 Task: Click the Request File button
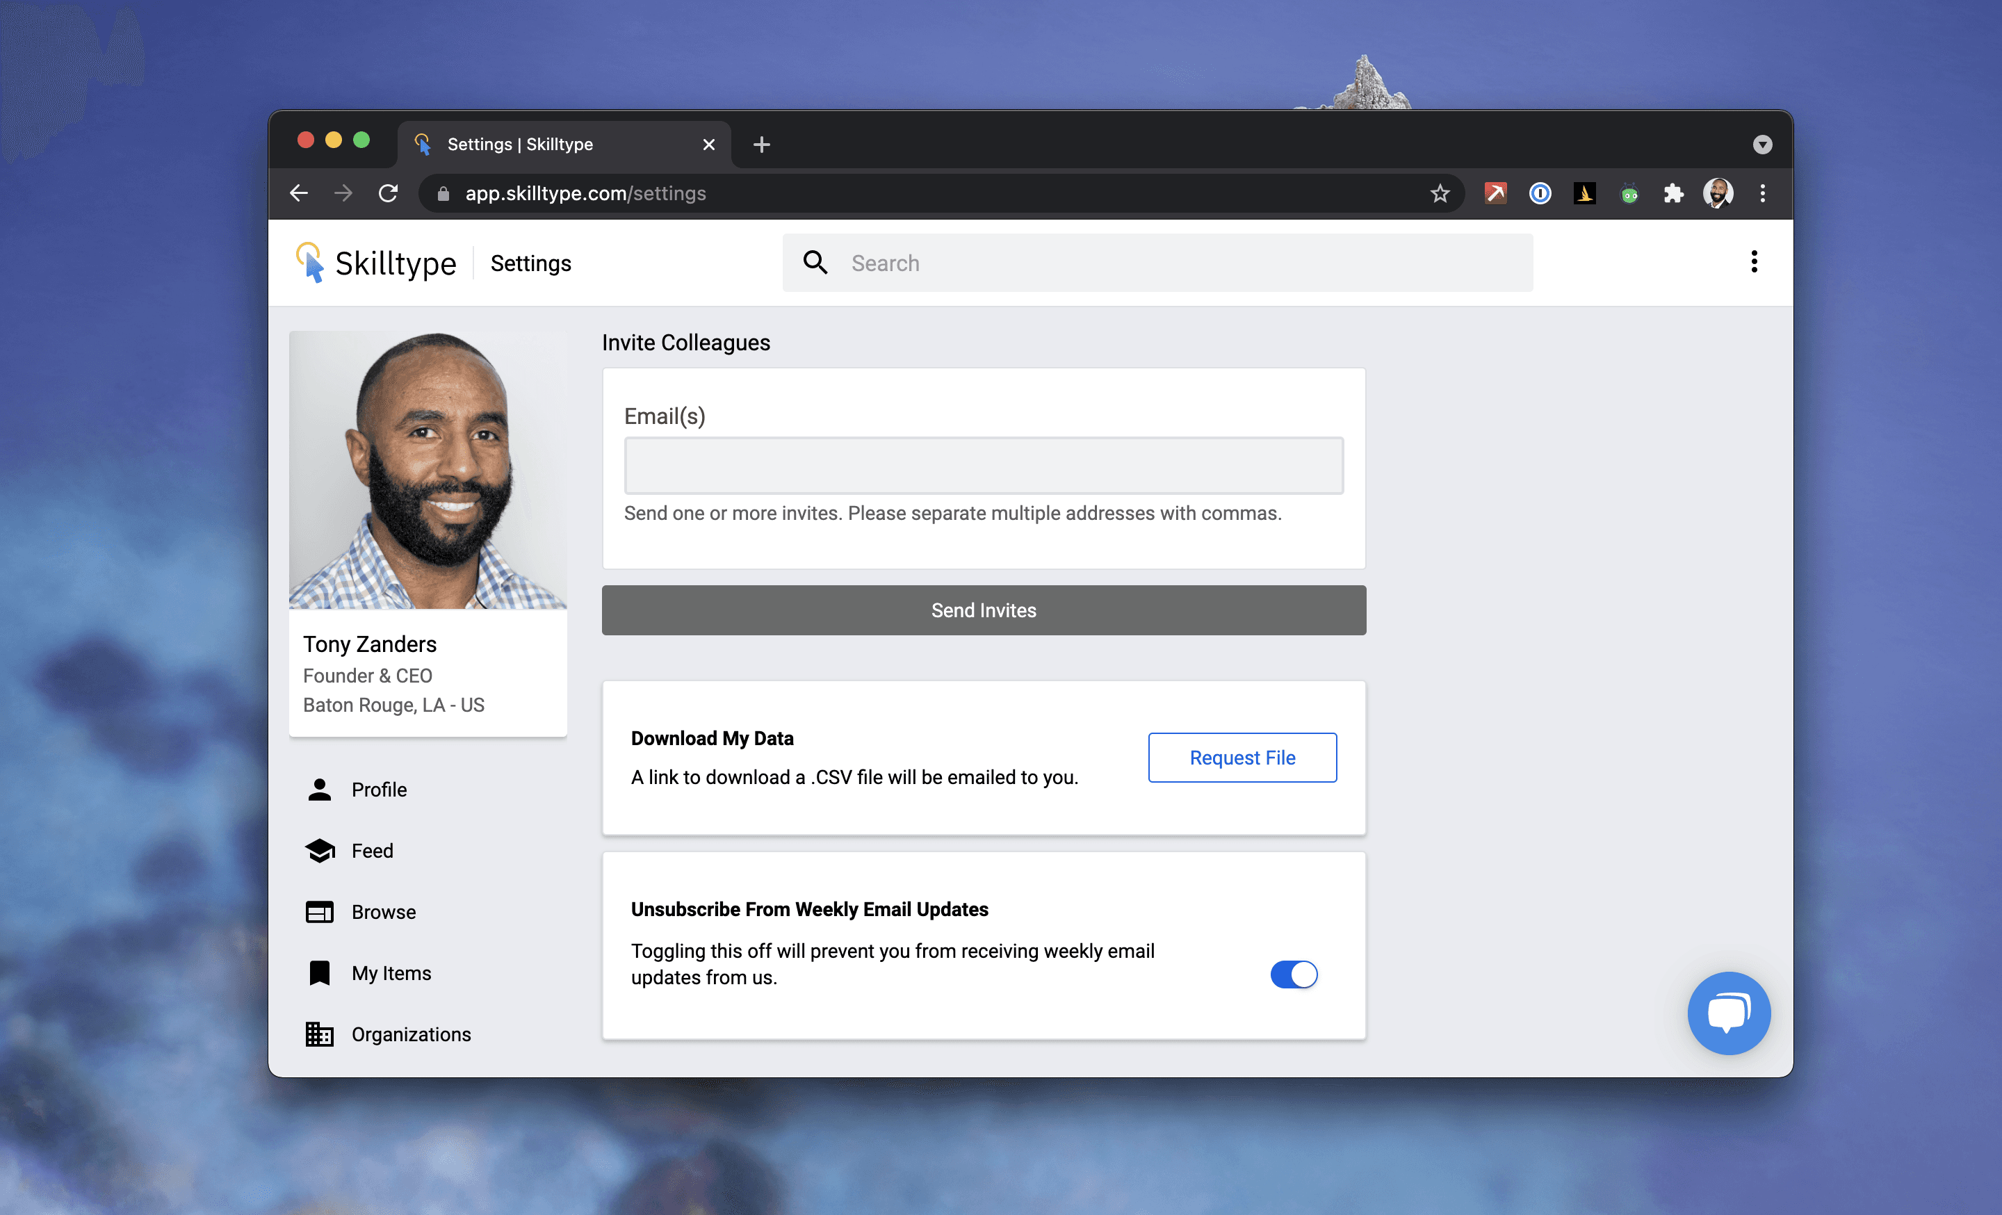(1242, 757)
